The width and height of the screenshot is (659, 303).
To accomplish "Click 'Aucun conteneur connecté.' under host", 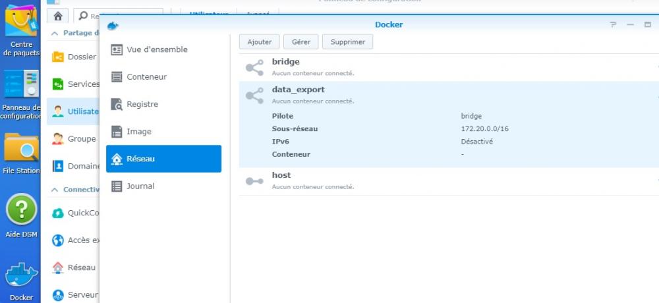I will click(312, 186).
